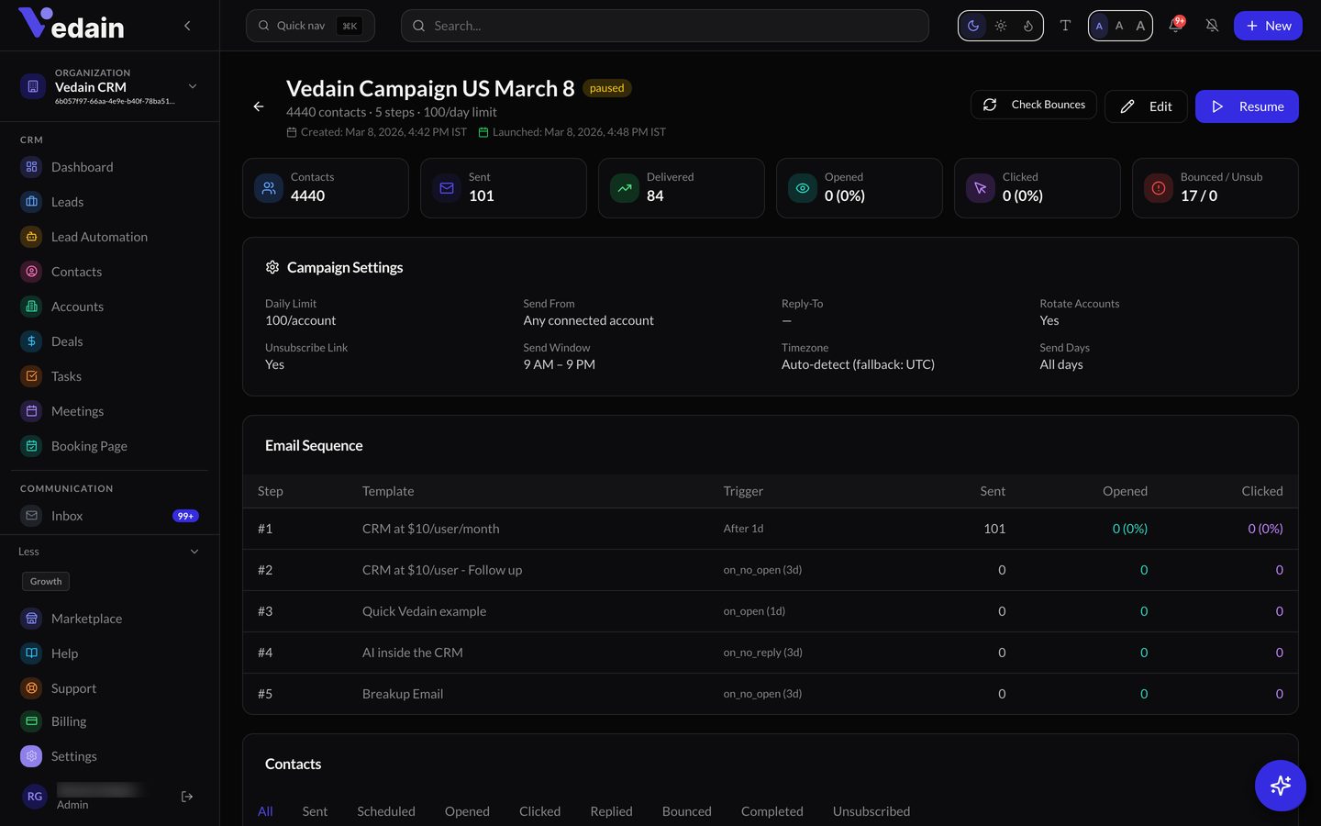Select the Bounced contacts tab
This screenshot has height=826, width=1321.
(x=686, y=811)
